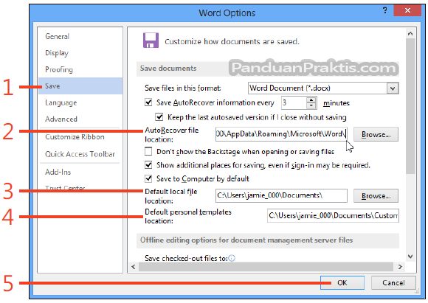Toggle Keep the last autosaved version checkbox
428x303 pixels.
coord(159,117)
